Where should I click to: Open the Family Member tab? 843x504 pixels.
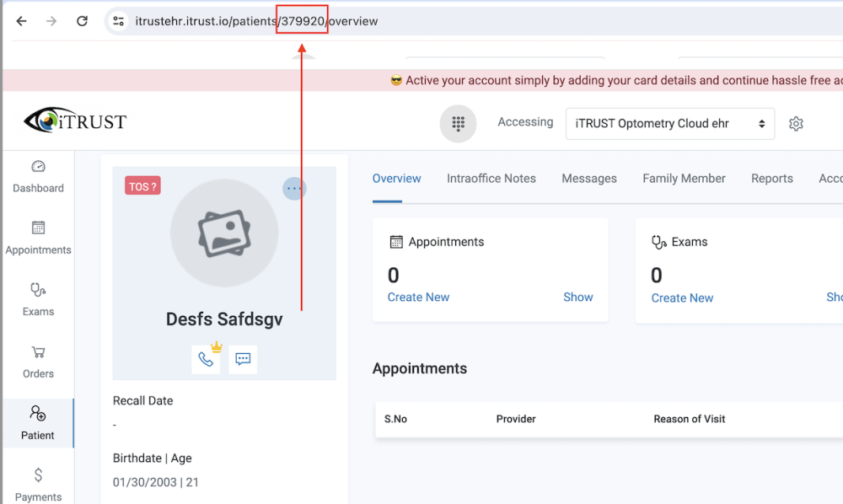[x=684, y=179]
